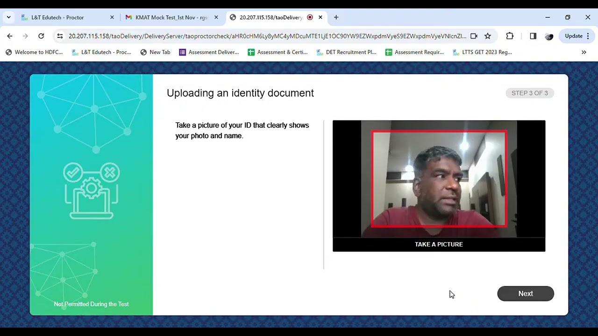Close the L&T Edutech - Proctor tab
598x336 pixels.
[112, 17]
